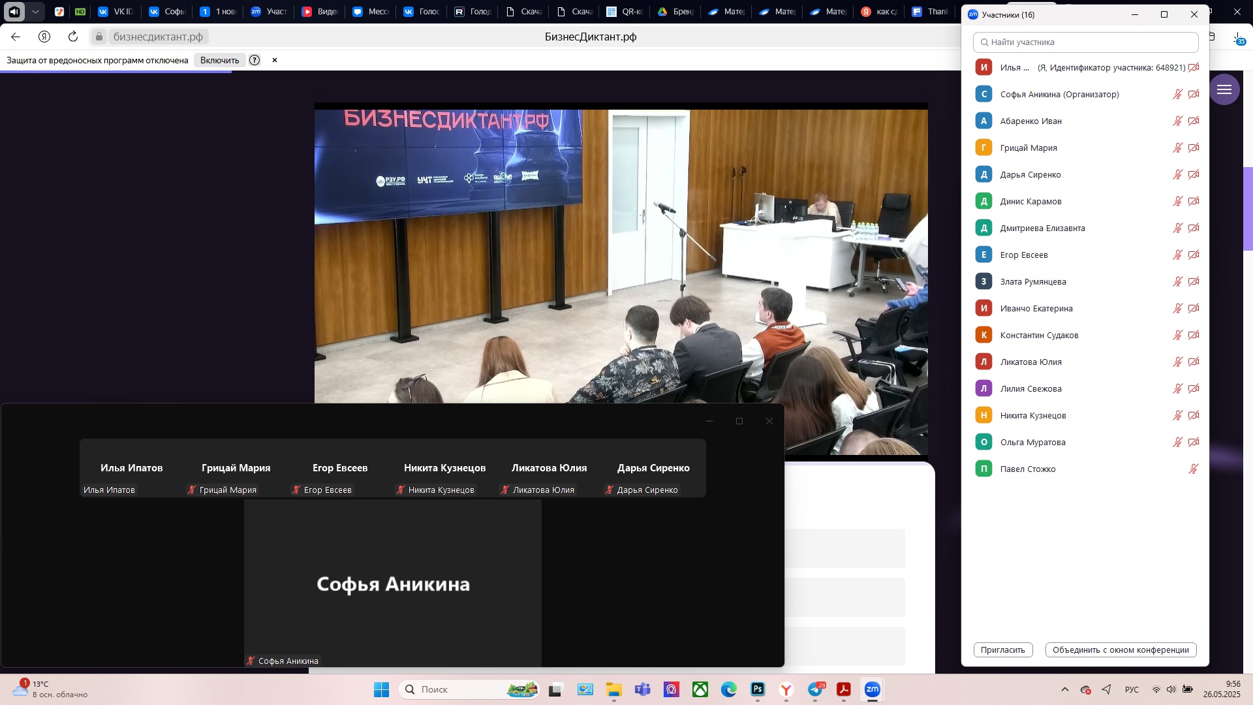Screen dimensions: 1253x705
Task: Open the Zoom app in the taskbar
Action: coord(873,689)
